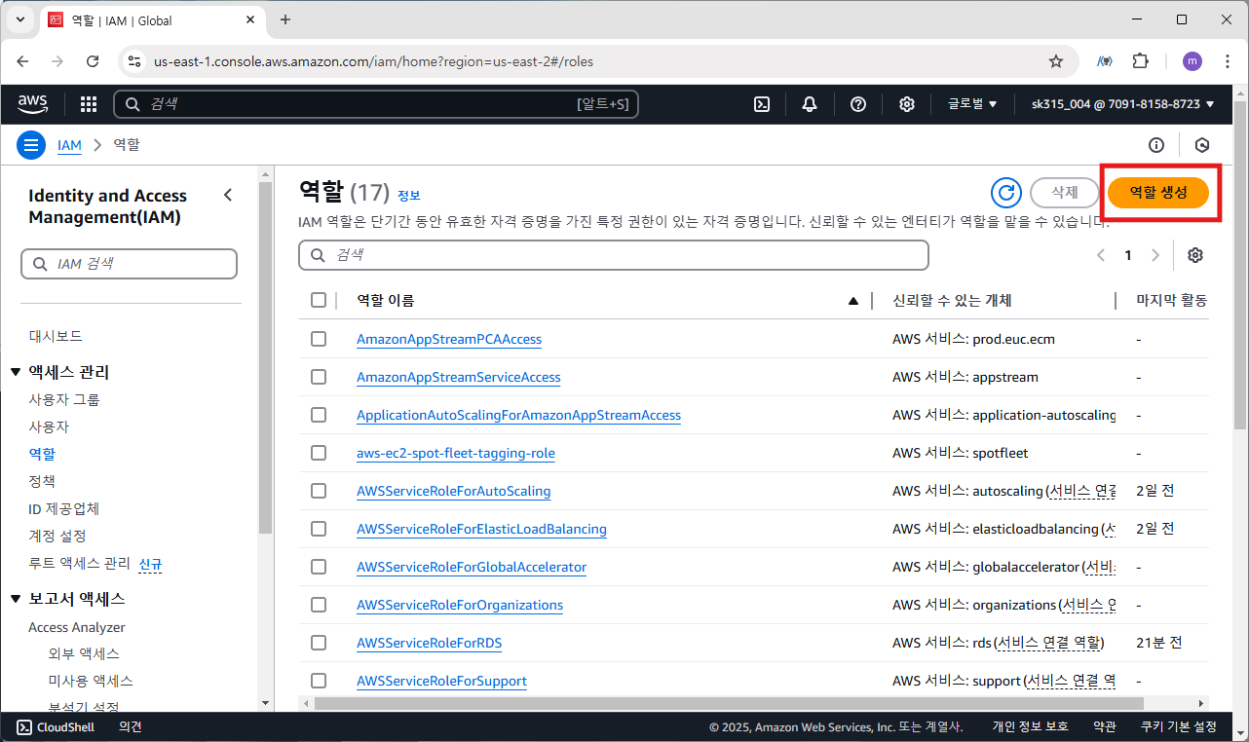This screenshot has width=1249, height=742.
Task: Open 대시보드 in the sidebar
Action: pyautogui.click(x=56, y=336)
